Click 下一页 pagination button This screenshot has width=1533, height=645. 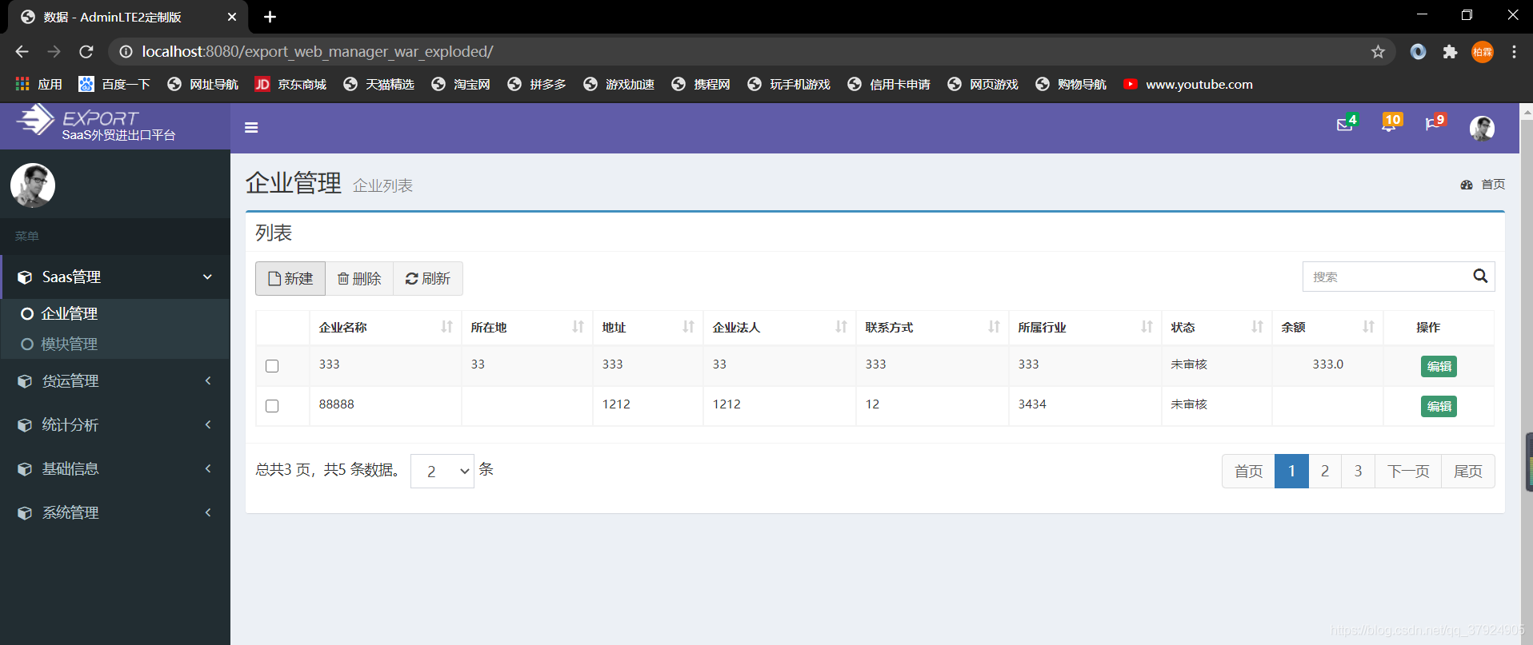click(1408, 471)
